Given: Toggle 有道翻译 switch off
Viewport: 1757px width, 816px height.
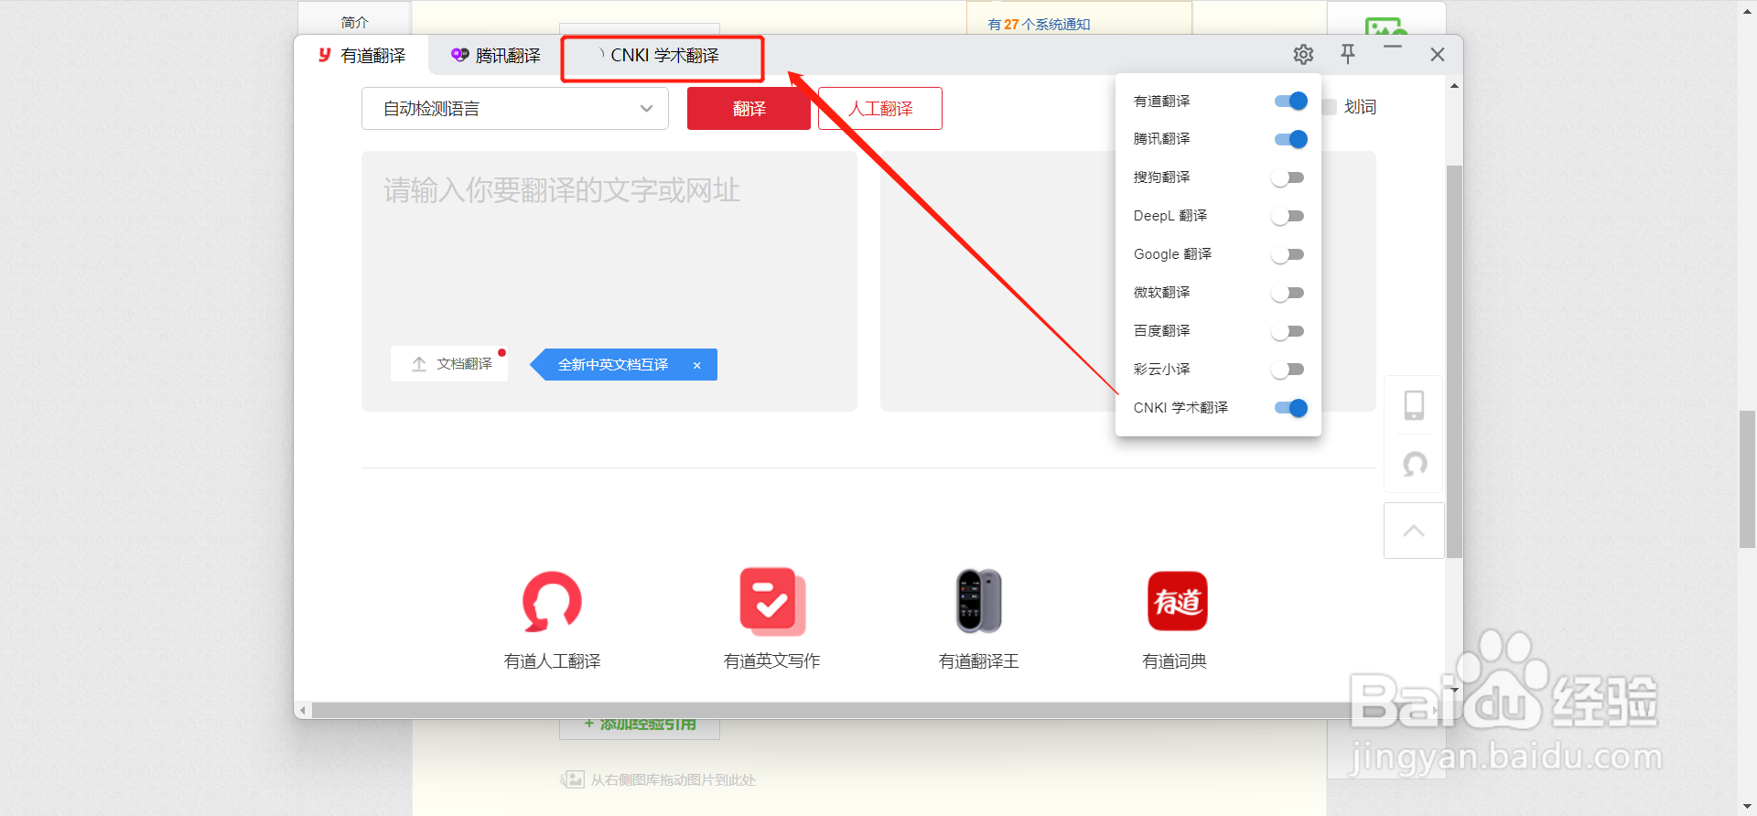Looking at the screenshot, I should pos(1290,101).
